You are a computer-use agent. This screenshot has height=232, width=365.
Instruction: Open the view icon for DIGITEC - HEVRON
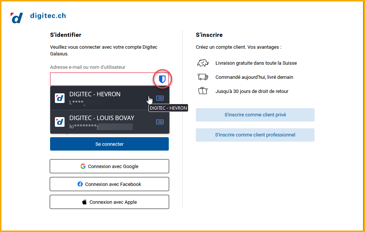point(160,98)
